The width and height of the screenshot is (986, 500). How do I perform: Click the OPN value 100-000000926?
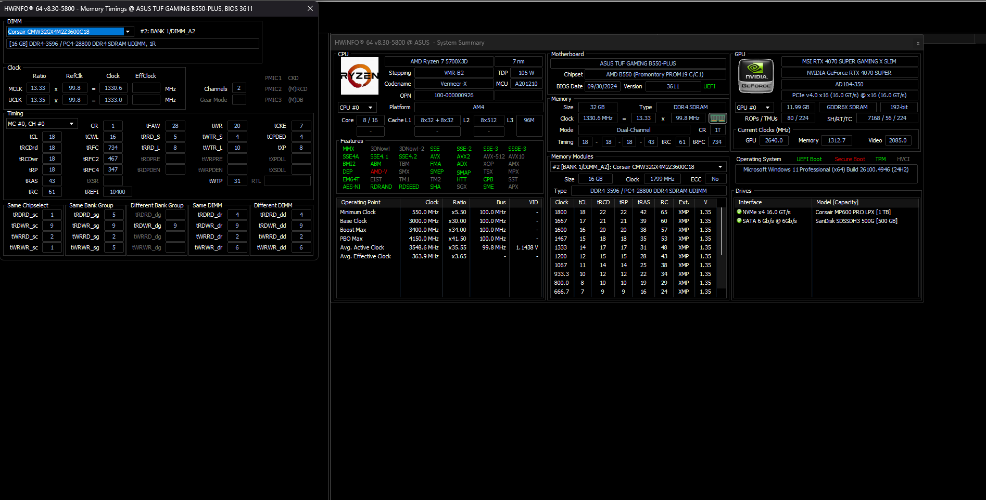453,96
